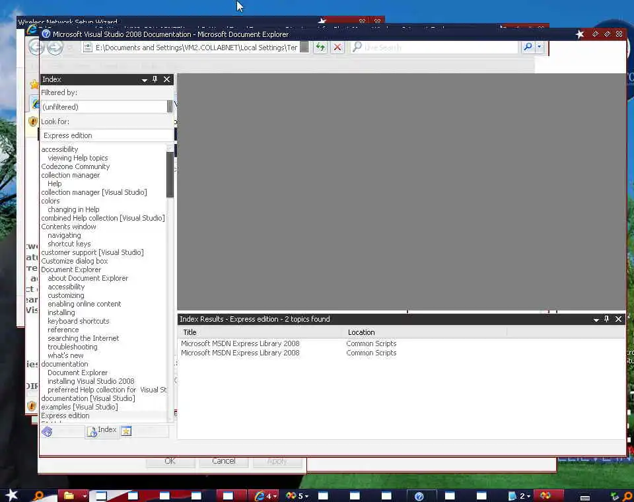Click the page icon in the address bar
Screen dimensions: 634x502
click(x=87, y=48)
